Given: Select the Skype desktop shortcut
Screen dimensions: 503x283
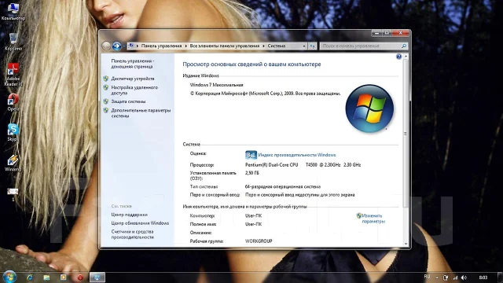Looking at the screenshot, I should tap(13, 132).
